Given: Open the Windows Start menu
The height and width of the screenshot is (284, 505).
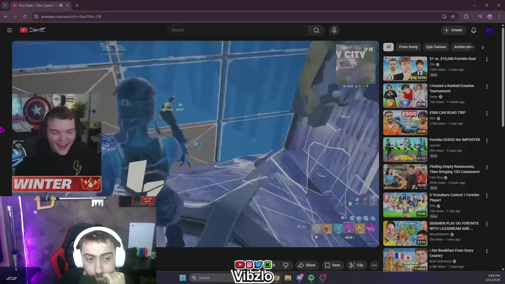Looking at the screenshot, I should pos(183,278).
